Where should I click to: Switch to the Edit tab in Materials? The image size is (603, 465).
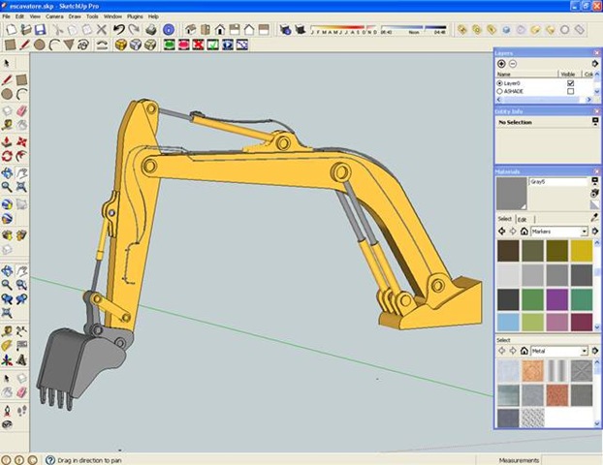522,219
